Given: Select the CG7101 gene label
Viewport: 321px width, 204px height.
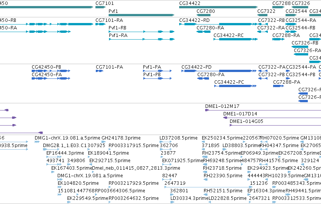Looking at the screenshot, I should pos(104,3).
